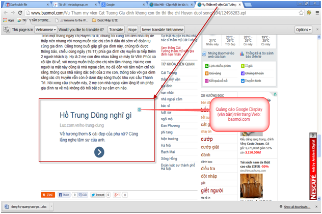Open the leather bag product thumbnail
This screenshot has height=214, width=322.
[x=251, y=186]
